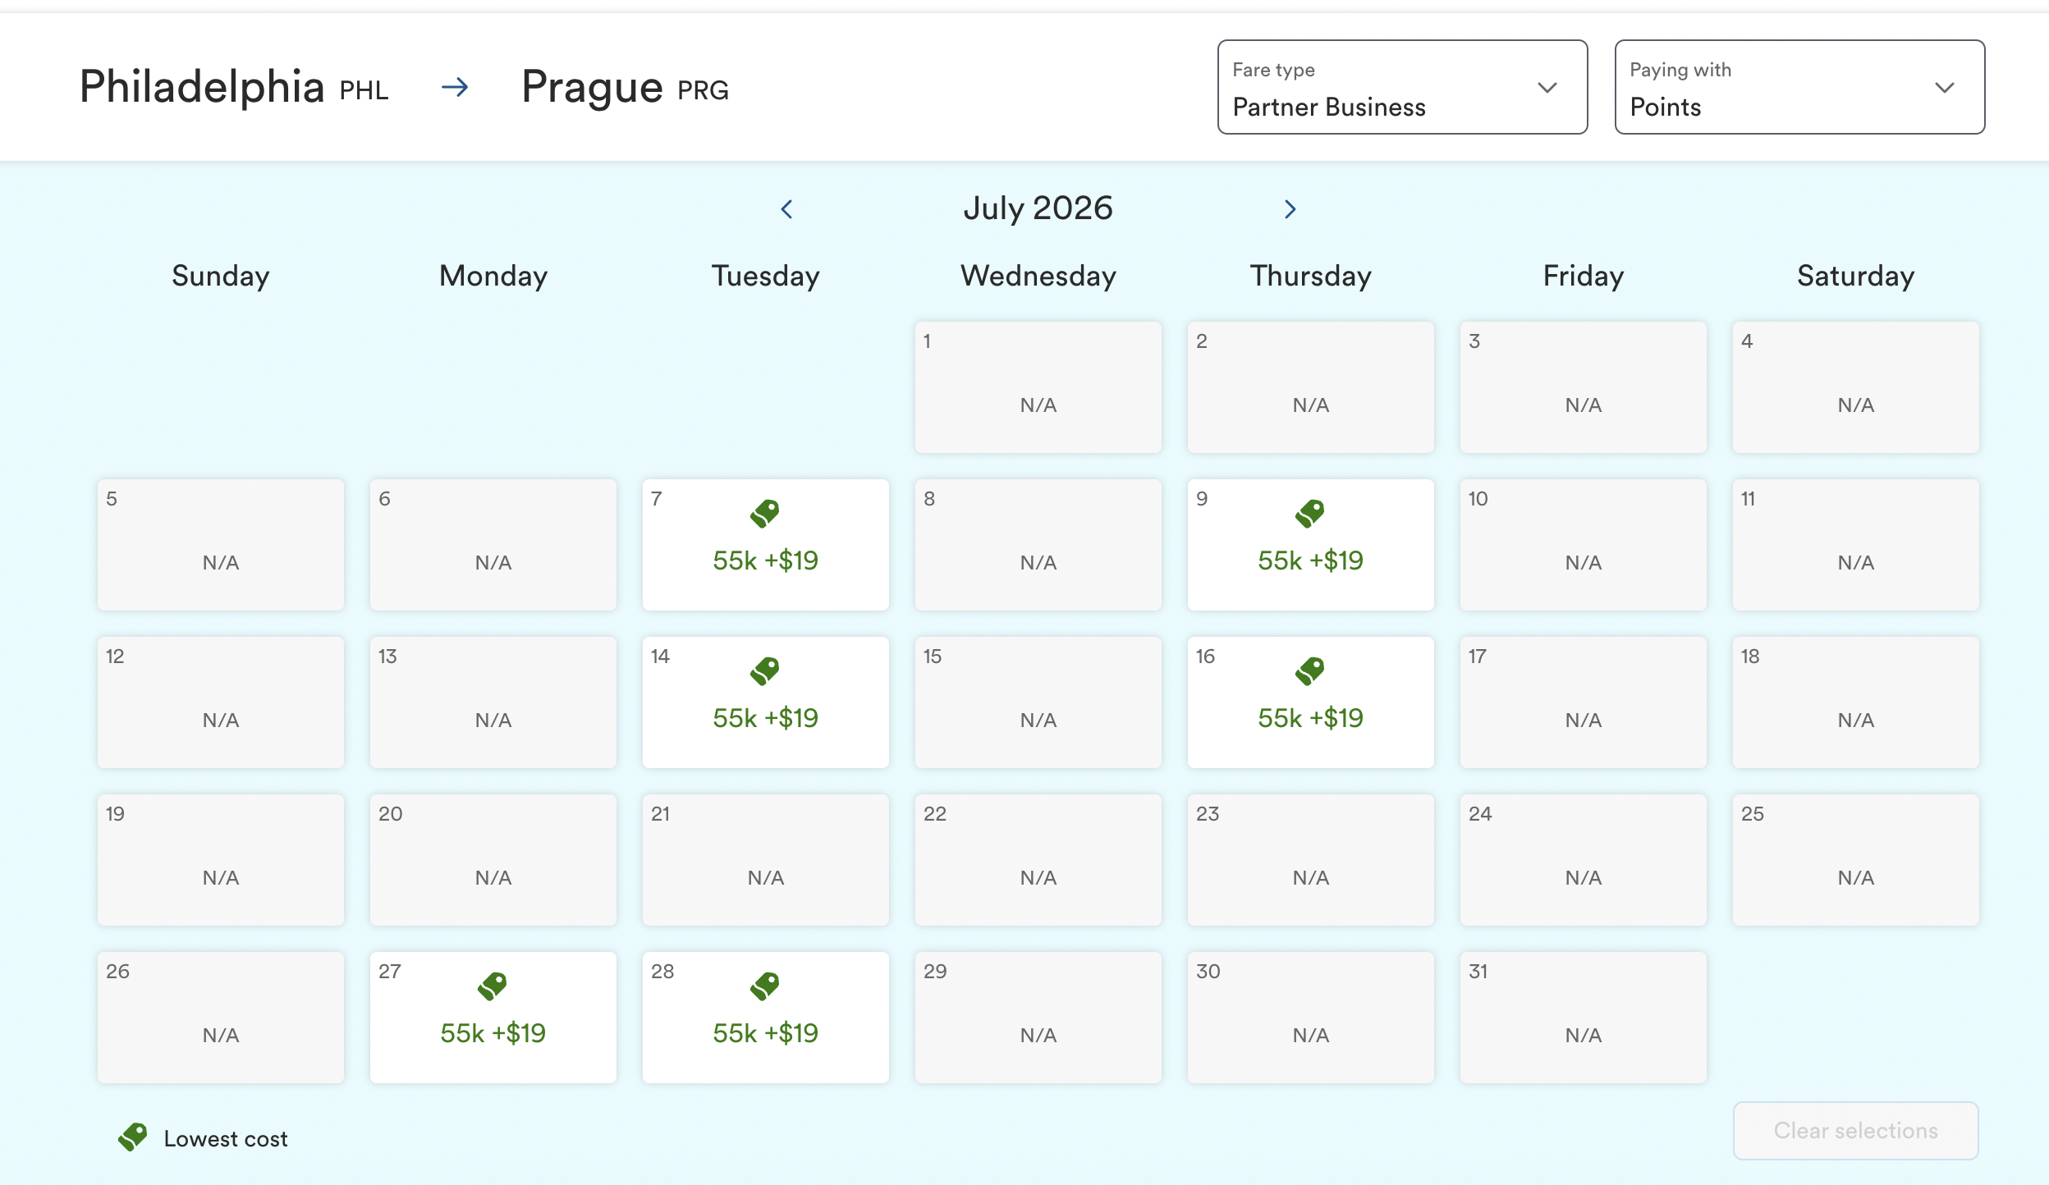The height and width of the screenshot is (1185, 2049).
Task: Click the route arrow between Philadelphia and Prague
Action: [x=455, y=87]
